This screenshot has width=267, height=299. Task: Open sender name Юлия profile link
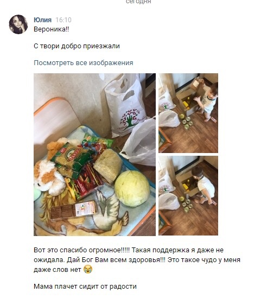(42, 20)
